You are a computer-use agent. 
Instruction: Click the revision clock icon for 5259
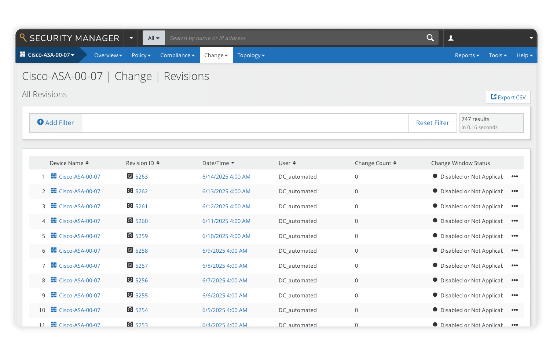pyautogui.click(x=130, y=235)
